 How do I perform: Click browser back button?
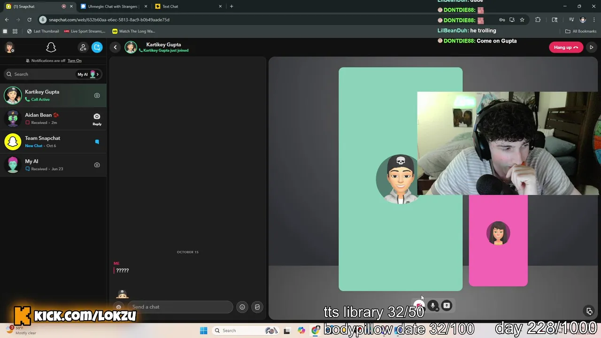pyautogui.click(x=7, y=20)
